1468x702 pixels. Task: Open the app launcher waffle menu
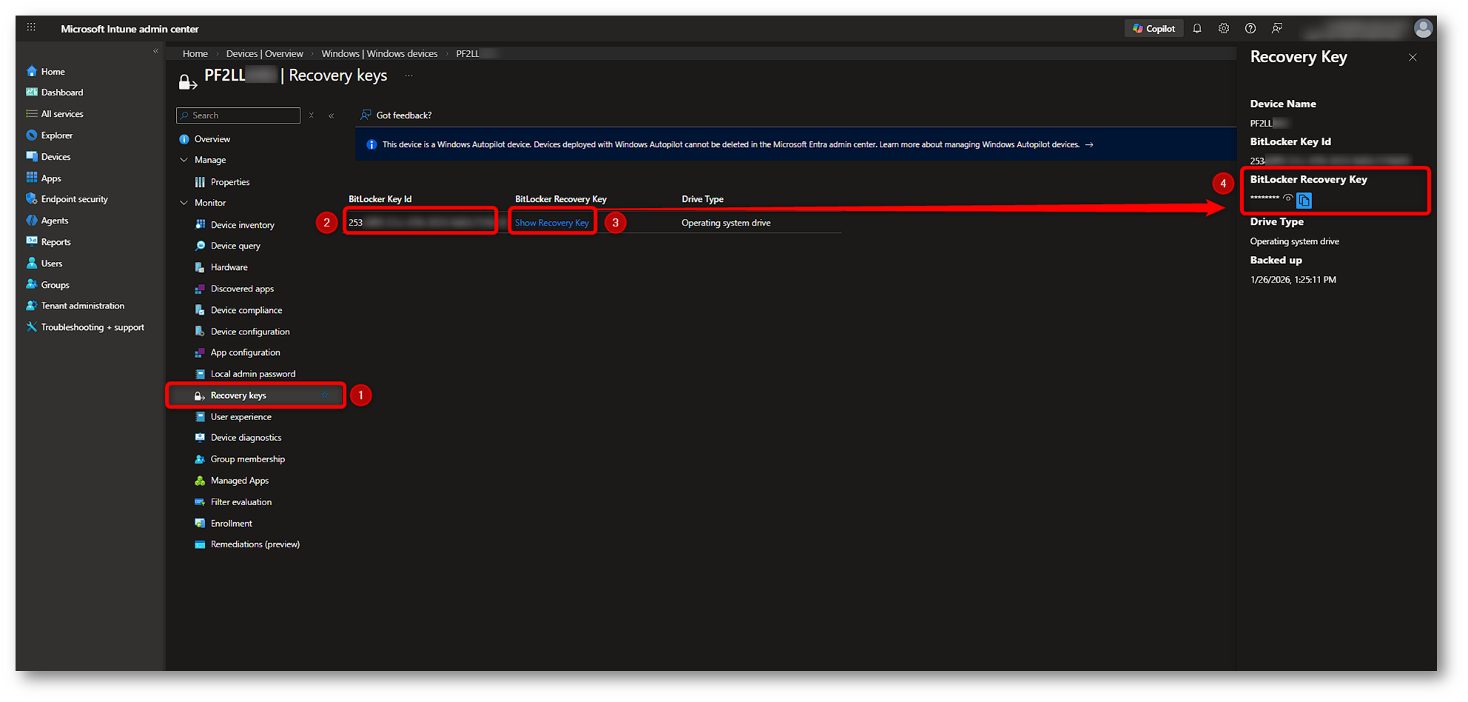click(x=31, y=28)
